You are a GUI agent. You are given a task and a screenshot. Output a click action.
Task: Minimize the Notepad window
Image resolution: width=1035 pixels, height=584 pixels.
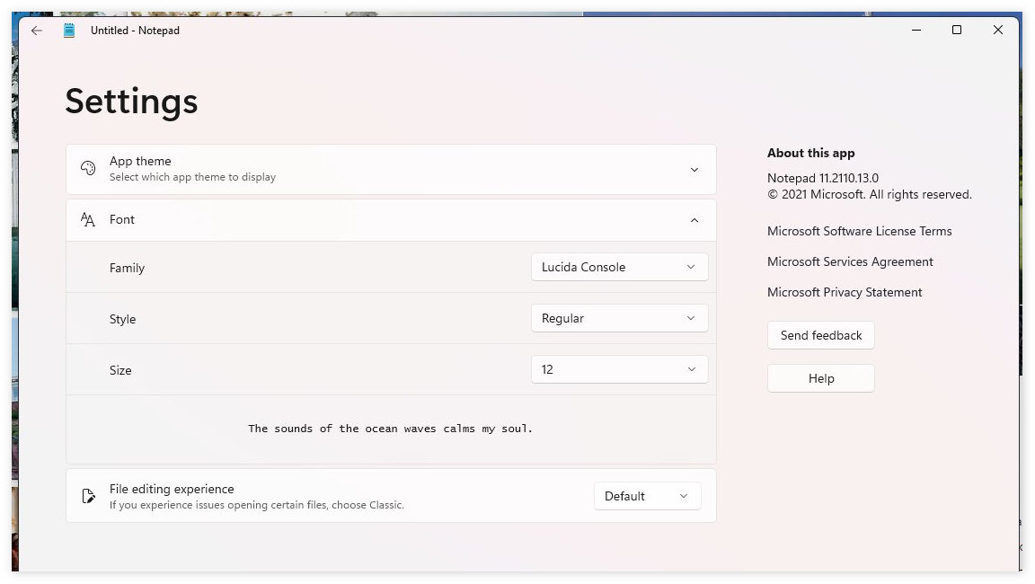(916, 31)
